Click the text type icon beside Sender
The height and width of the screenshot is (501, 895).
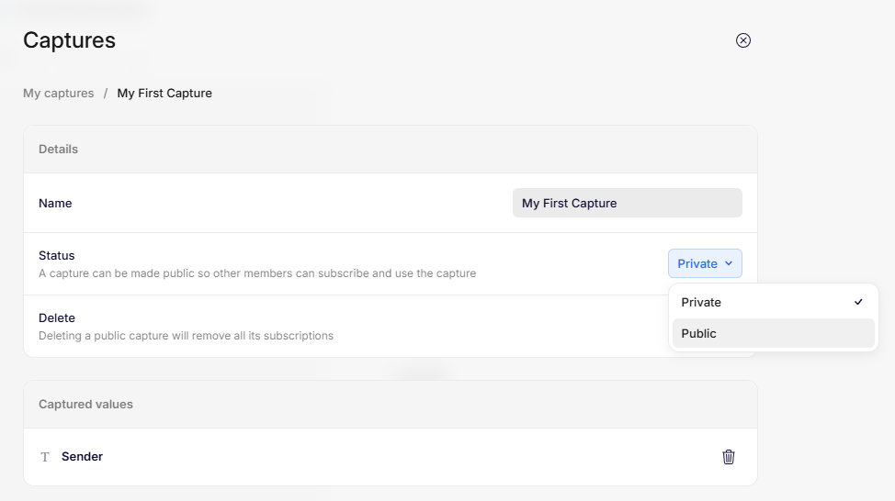[45, 457]
